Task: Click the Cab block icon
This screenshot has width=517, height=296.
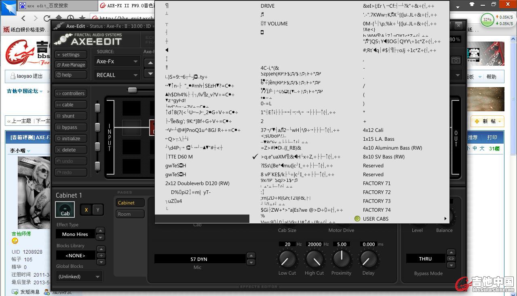Action: [65, 209]
